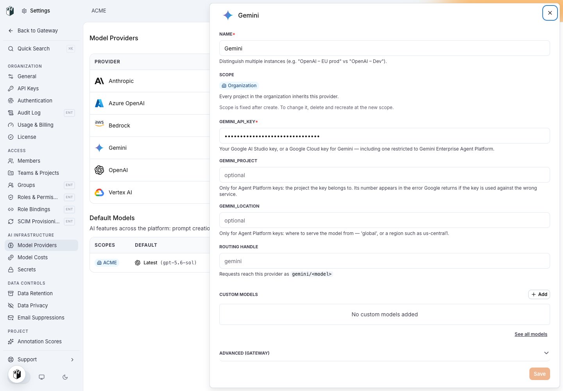Click the Groups people icon
Viewport: 563px width, 391px height.
coord(11,185)
